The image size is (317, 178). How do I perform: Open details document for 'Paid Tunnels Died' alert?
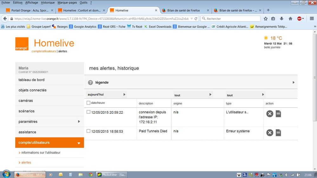click(x=278, y=133)
